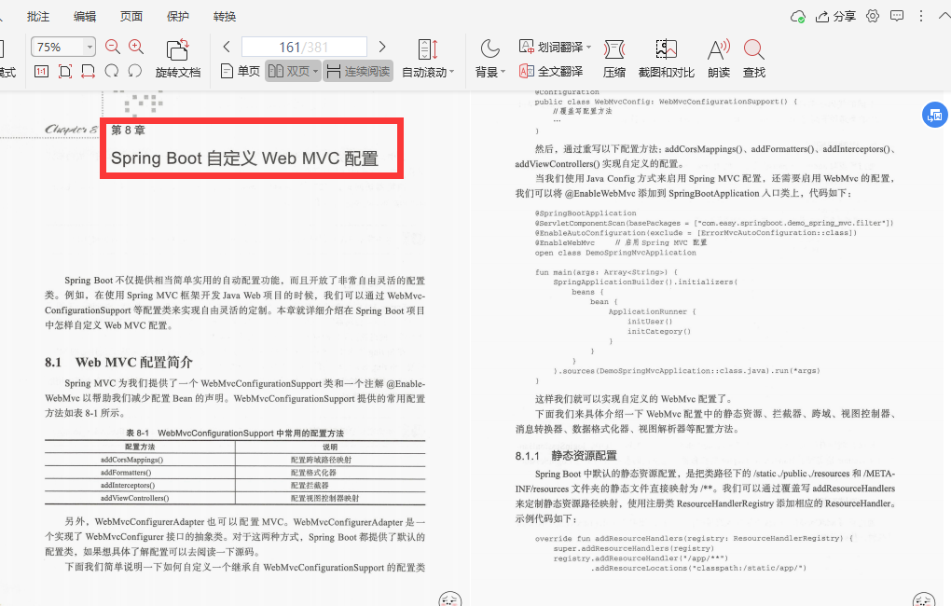Click the table cell addInterceptors()

click(x=128, y=486)
